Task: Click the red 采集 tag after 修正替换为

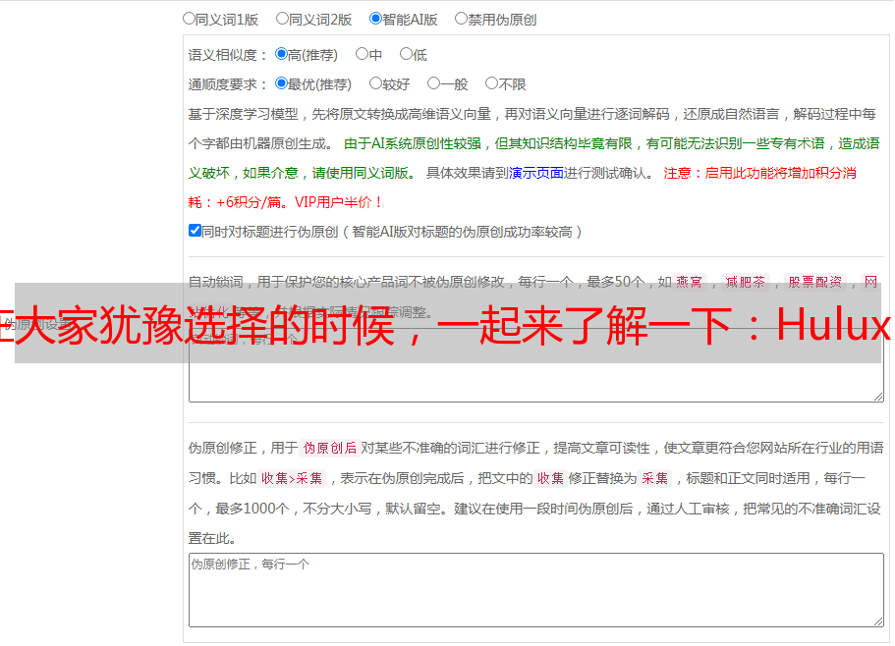Action: point(654,478)
